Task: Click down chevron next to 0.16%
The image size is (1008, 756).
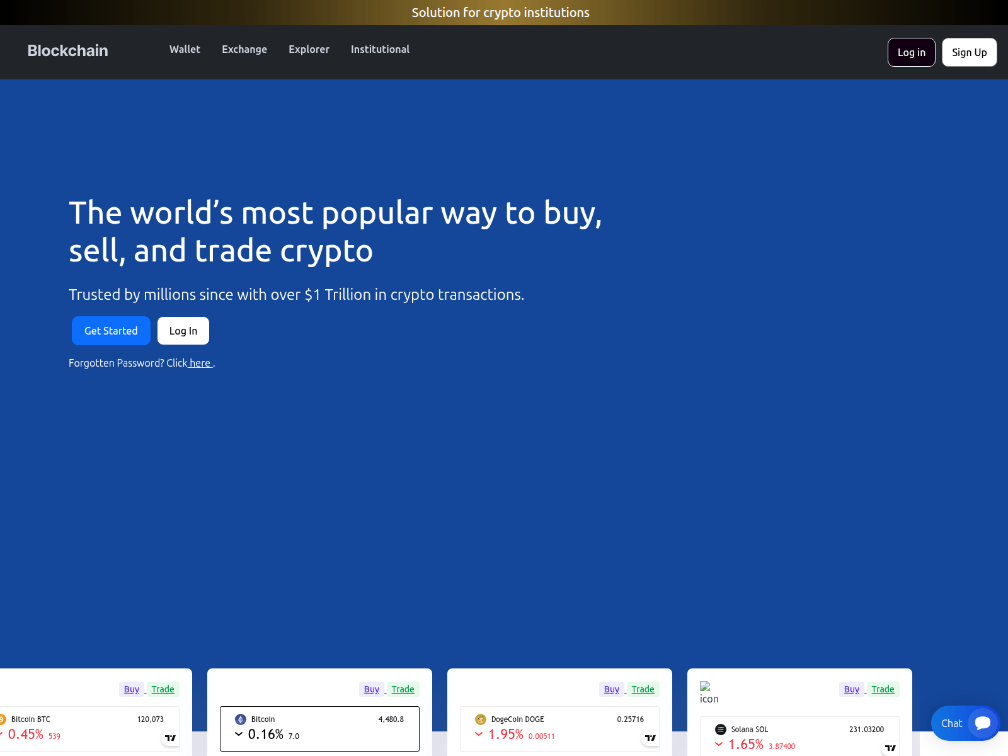Action: 239,734
